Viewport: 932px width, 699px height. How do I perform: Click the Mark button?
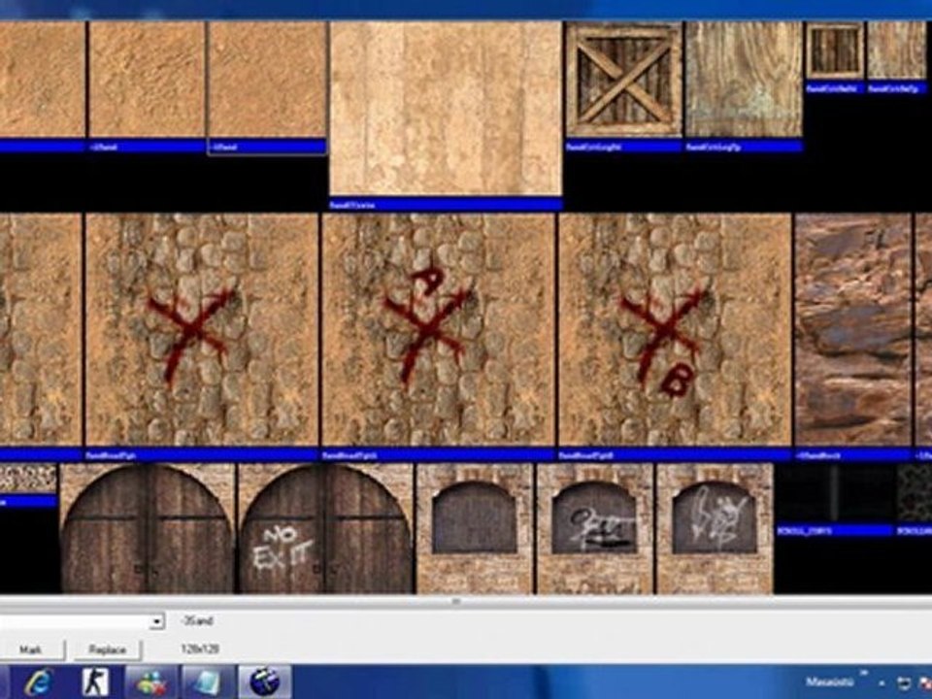coord(31,649)
